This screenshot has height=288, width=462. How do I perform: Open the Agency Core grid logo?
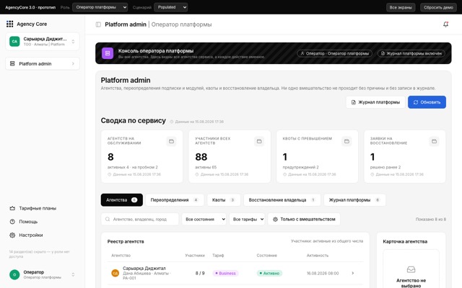pos(9,24)
